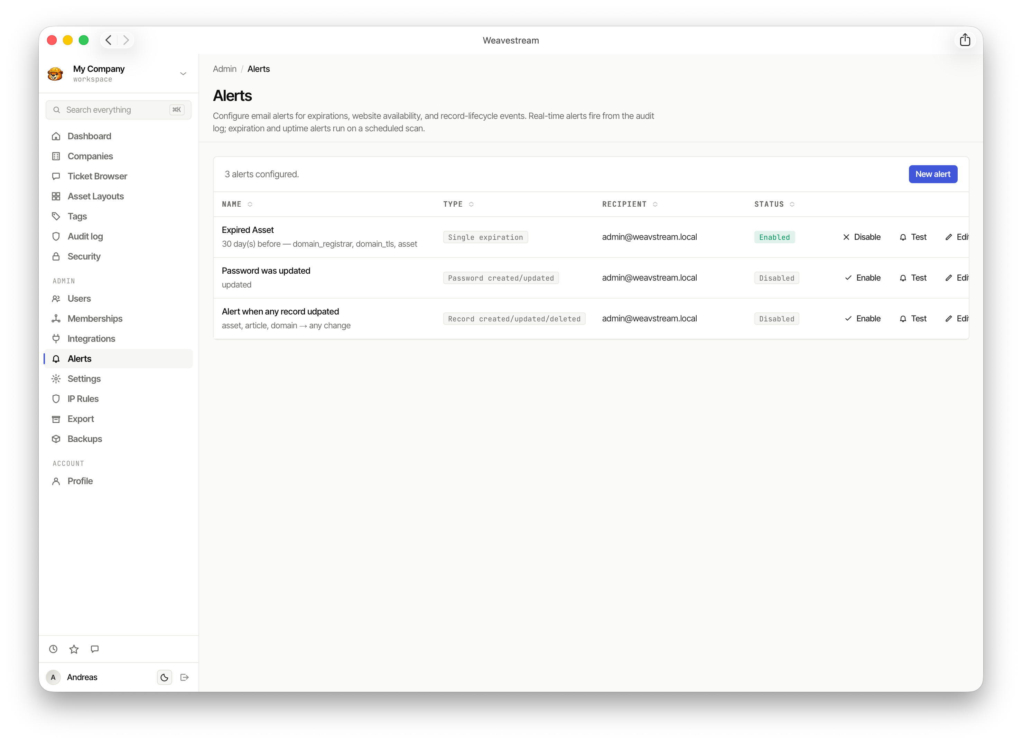Click the IP Rules shield icon
This screenshot has width=1022, height=743.
point(56,399)
